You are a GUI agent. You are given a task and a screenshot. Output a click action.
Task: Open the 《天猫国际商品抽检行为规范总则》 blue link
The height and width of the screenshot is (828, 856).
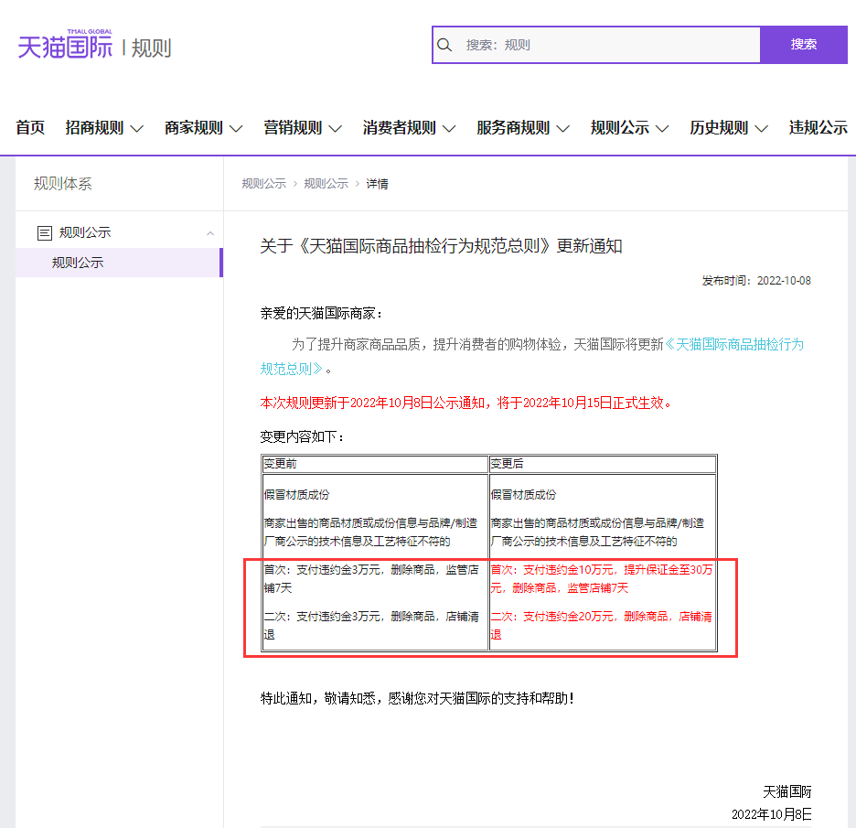531,357
